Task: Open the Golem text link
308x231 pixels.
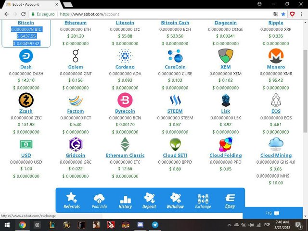Action: click(x=76, y=67)
